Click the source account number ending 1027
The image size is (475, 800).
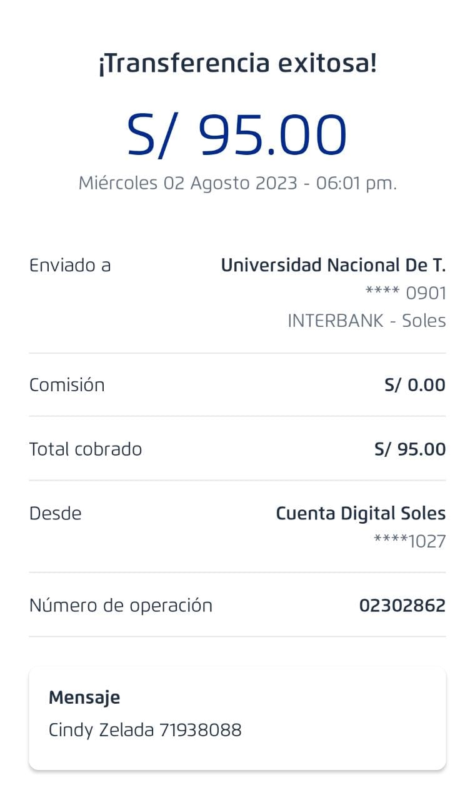point(409,541)
